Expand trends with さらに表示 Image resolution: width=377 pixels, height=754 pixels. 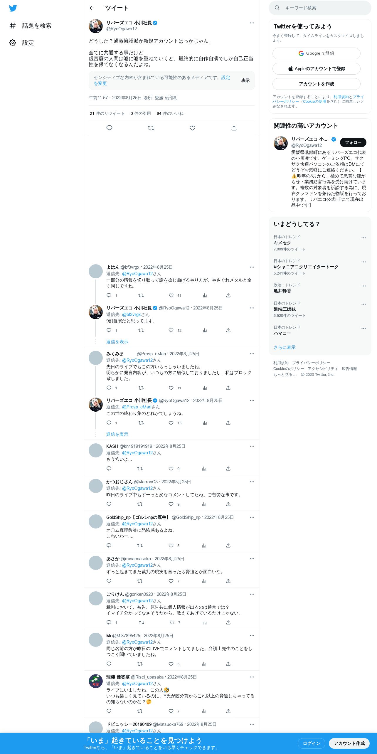(x=285, y=347)
